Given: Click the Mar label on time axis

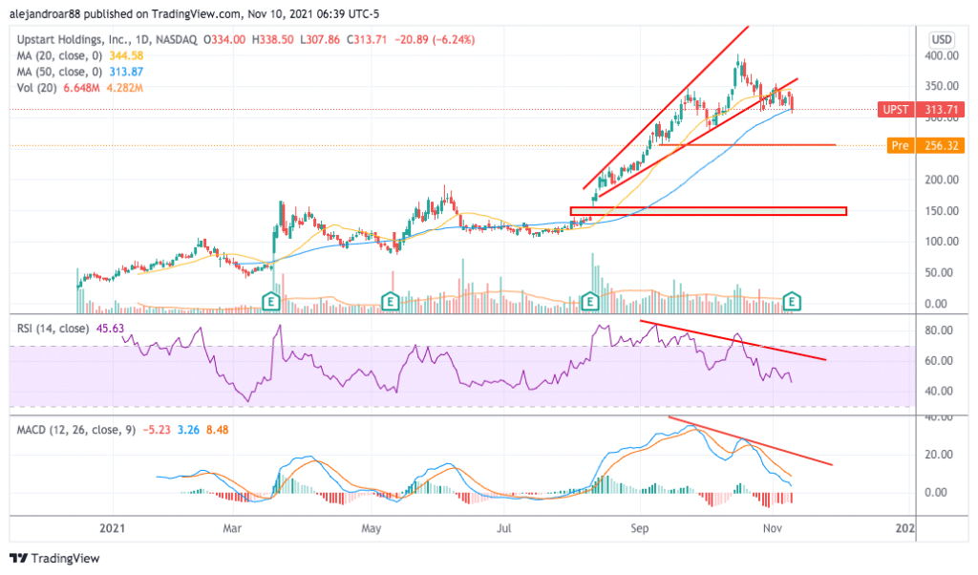Looking at the screenshot, I should coord(232,529).
